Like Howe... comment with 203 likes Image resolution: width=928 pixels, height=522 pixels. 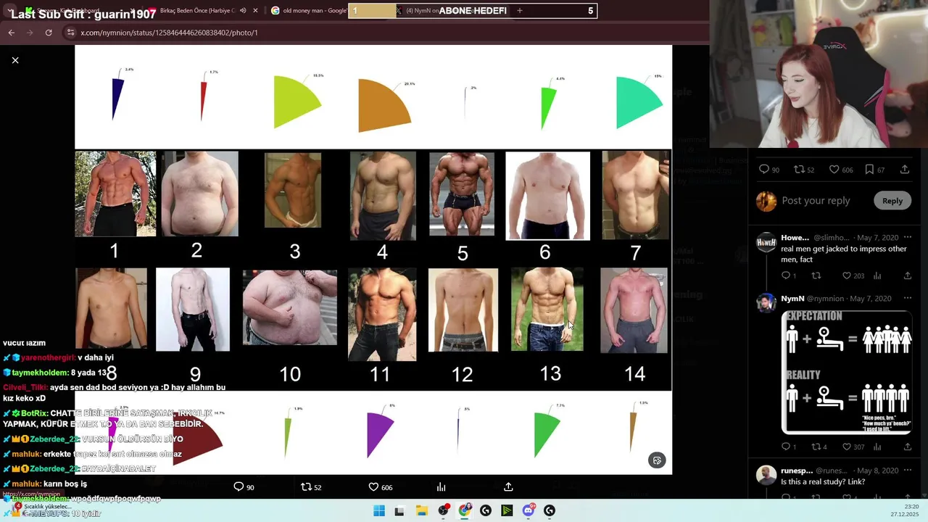tap(853, 275)
